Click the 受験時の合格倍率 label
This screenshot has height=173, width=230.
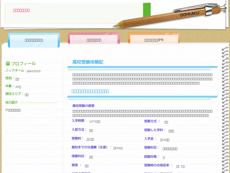[158, 165]
